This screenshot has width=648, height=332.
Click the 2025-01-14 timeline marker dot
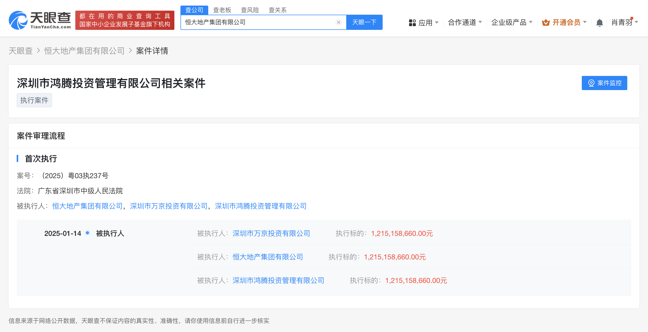click(x=87, y=233)
